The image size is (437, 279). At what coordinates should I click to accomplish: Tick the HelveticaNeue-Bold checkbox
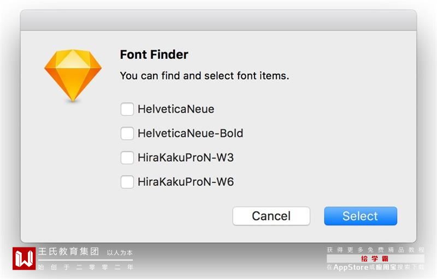coord(127,134)
